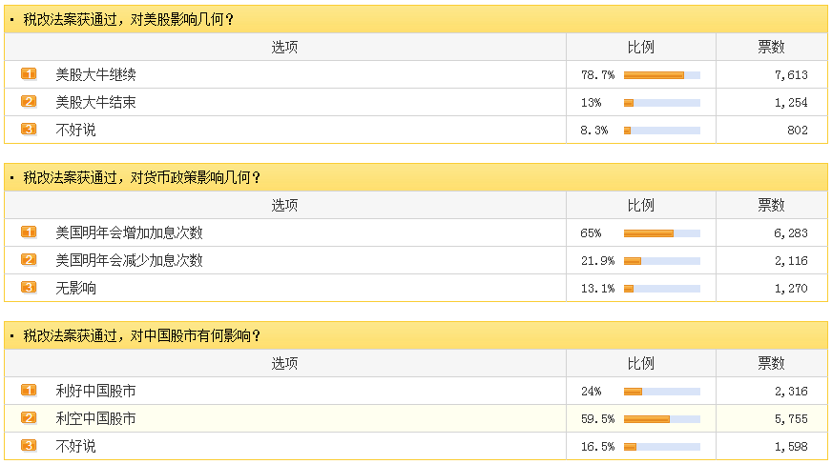This screenshot has height=464, width=832.
Task: Select the option 美股大牛继续
Action: 96,74
